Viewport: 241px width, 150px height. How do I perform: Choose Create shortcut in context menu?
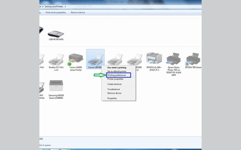[114, 84]
